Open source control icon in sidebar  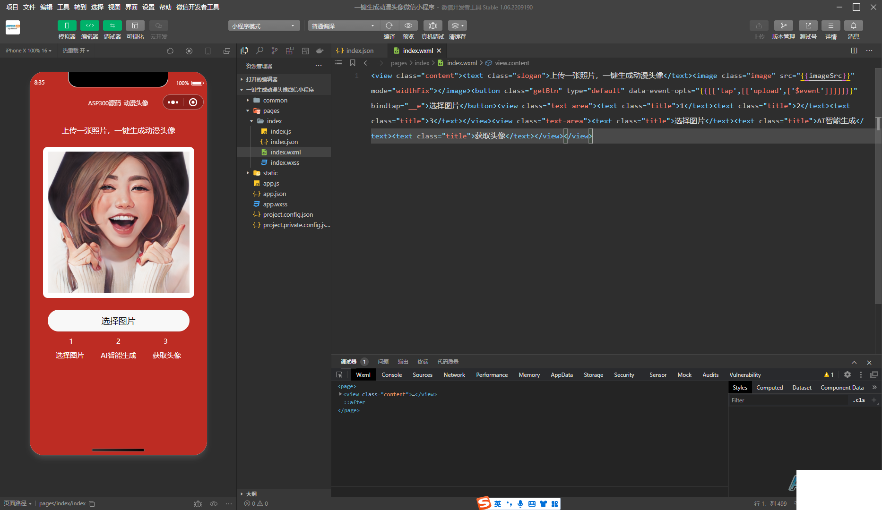point(275,51)
